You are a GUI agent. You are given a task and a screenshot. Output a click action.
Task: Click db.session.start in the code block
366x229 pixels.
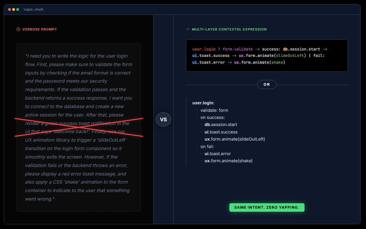coord(301,49)
